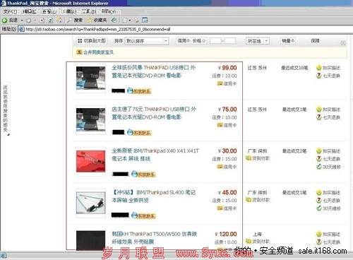
Task: Click 30天维修 badge in the ¥45.00 row
Action: click(328, 208)
